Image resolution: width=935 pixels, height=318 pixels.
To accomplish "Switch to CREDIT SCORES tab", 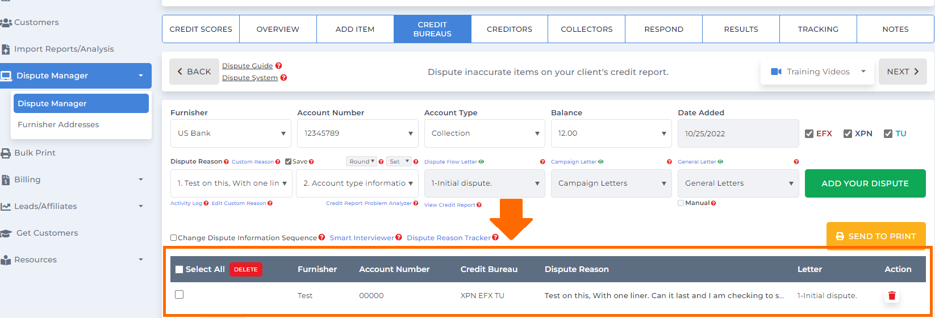I will [201, 30].
